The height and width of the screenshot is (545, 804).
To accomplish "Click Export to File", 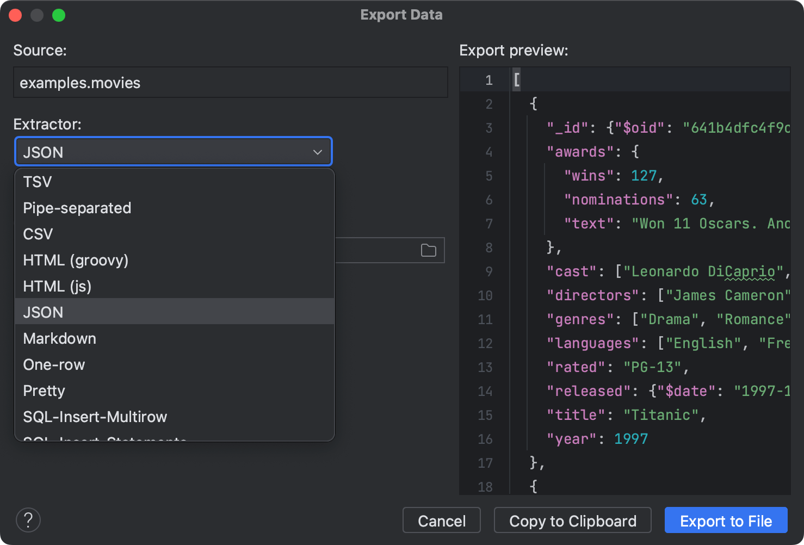I will pos(726,521).
